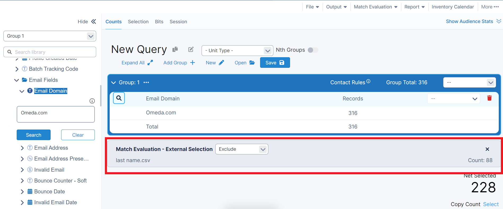Click the copy query icon beside New Query
The width and height of the screenshot is (503, 209).
tap(175, 49)
